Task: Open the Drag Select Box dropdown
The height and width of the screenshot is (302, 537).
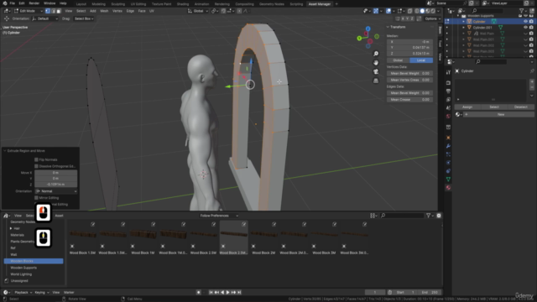Action: tap(84, 18)
